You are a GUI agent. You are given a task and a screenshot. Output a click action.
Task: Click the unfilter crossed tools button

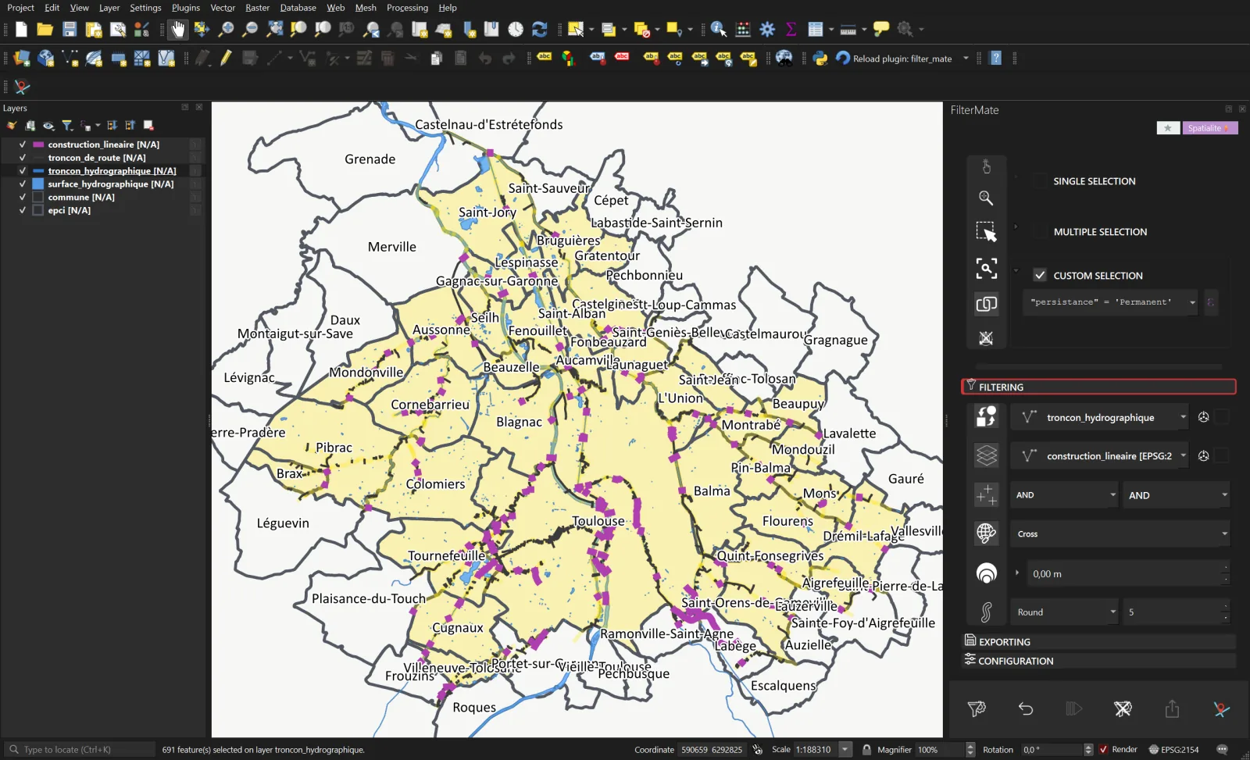tap(1123, 708)
